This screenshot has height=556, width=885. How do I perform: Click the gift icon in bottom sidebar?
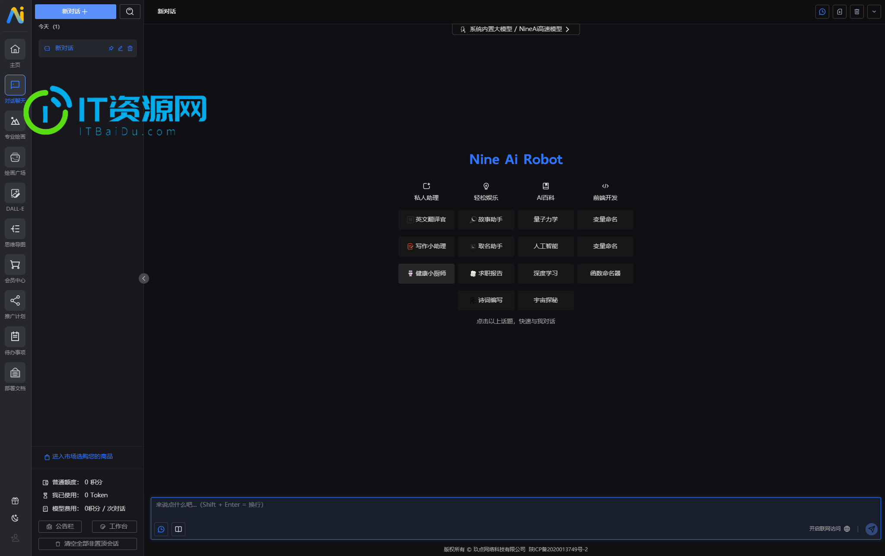pos(15,501)
